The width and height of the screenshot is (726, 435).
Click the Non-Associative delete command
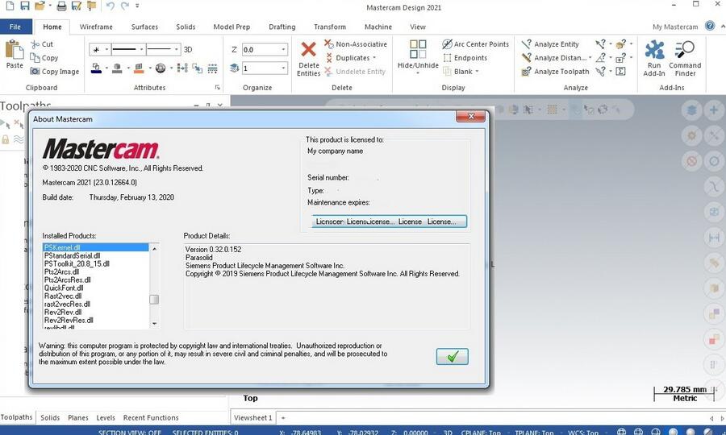(355, 44)
